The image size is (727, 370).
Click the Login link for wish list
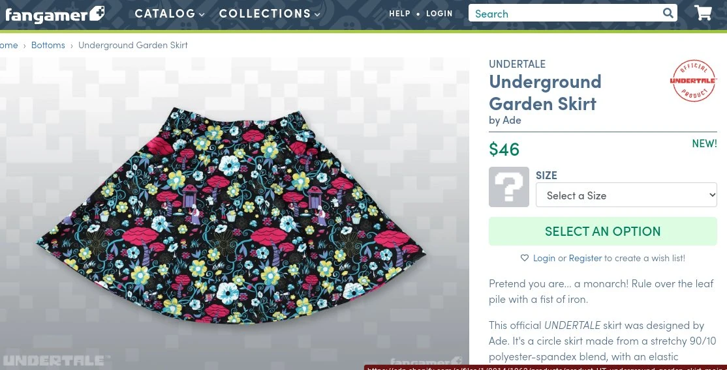click(x=544, y=258)
